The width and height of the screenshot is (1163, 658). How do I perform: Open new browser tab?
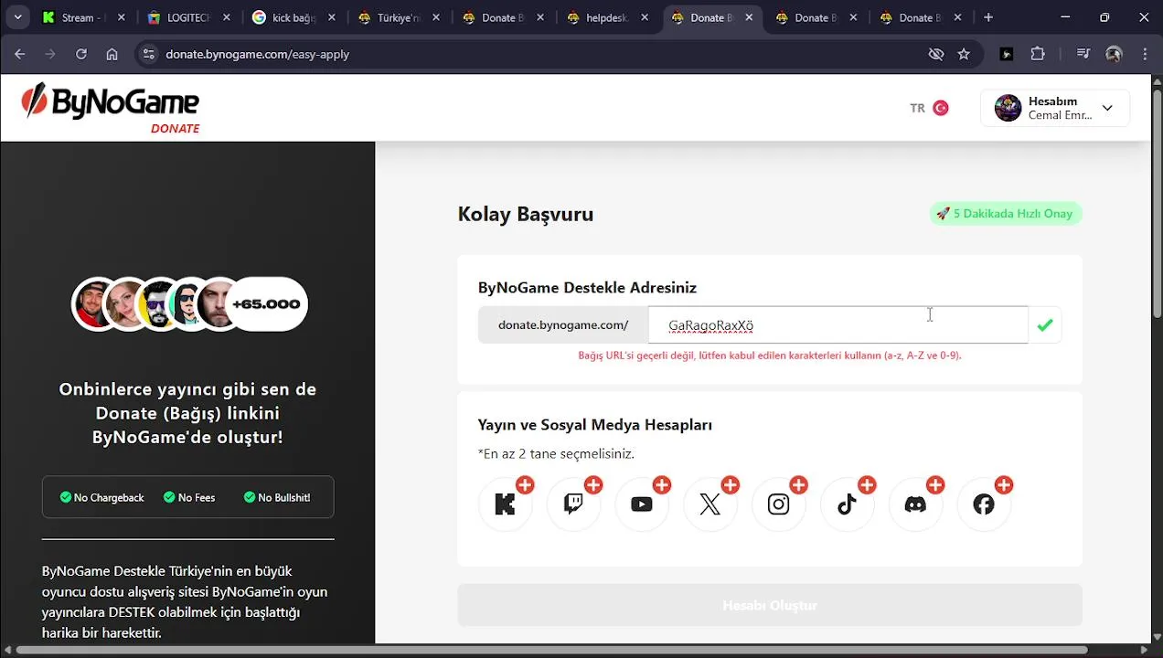point(988,17)
